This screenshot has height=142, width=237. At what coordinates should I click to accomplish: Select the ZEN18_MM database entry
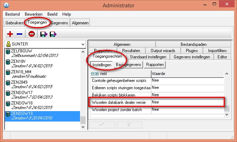pos(42,74)
